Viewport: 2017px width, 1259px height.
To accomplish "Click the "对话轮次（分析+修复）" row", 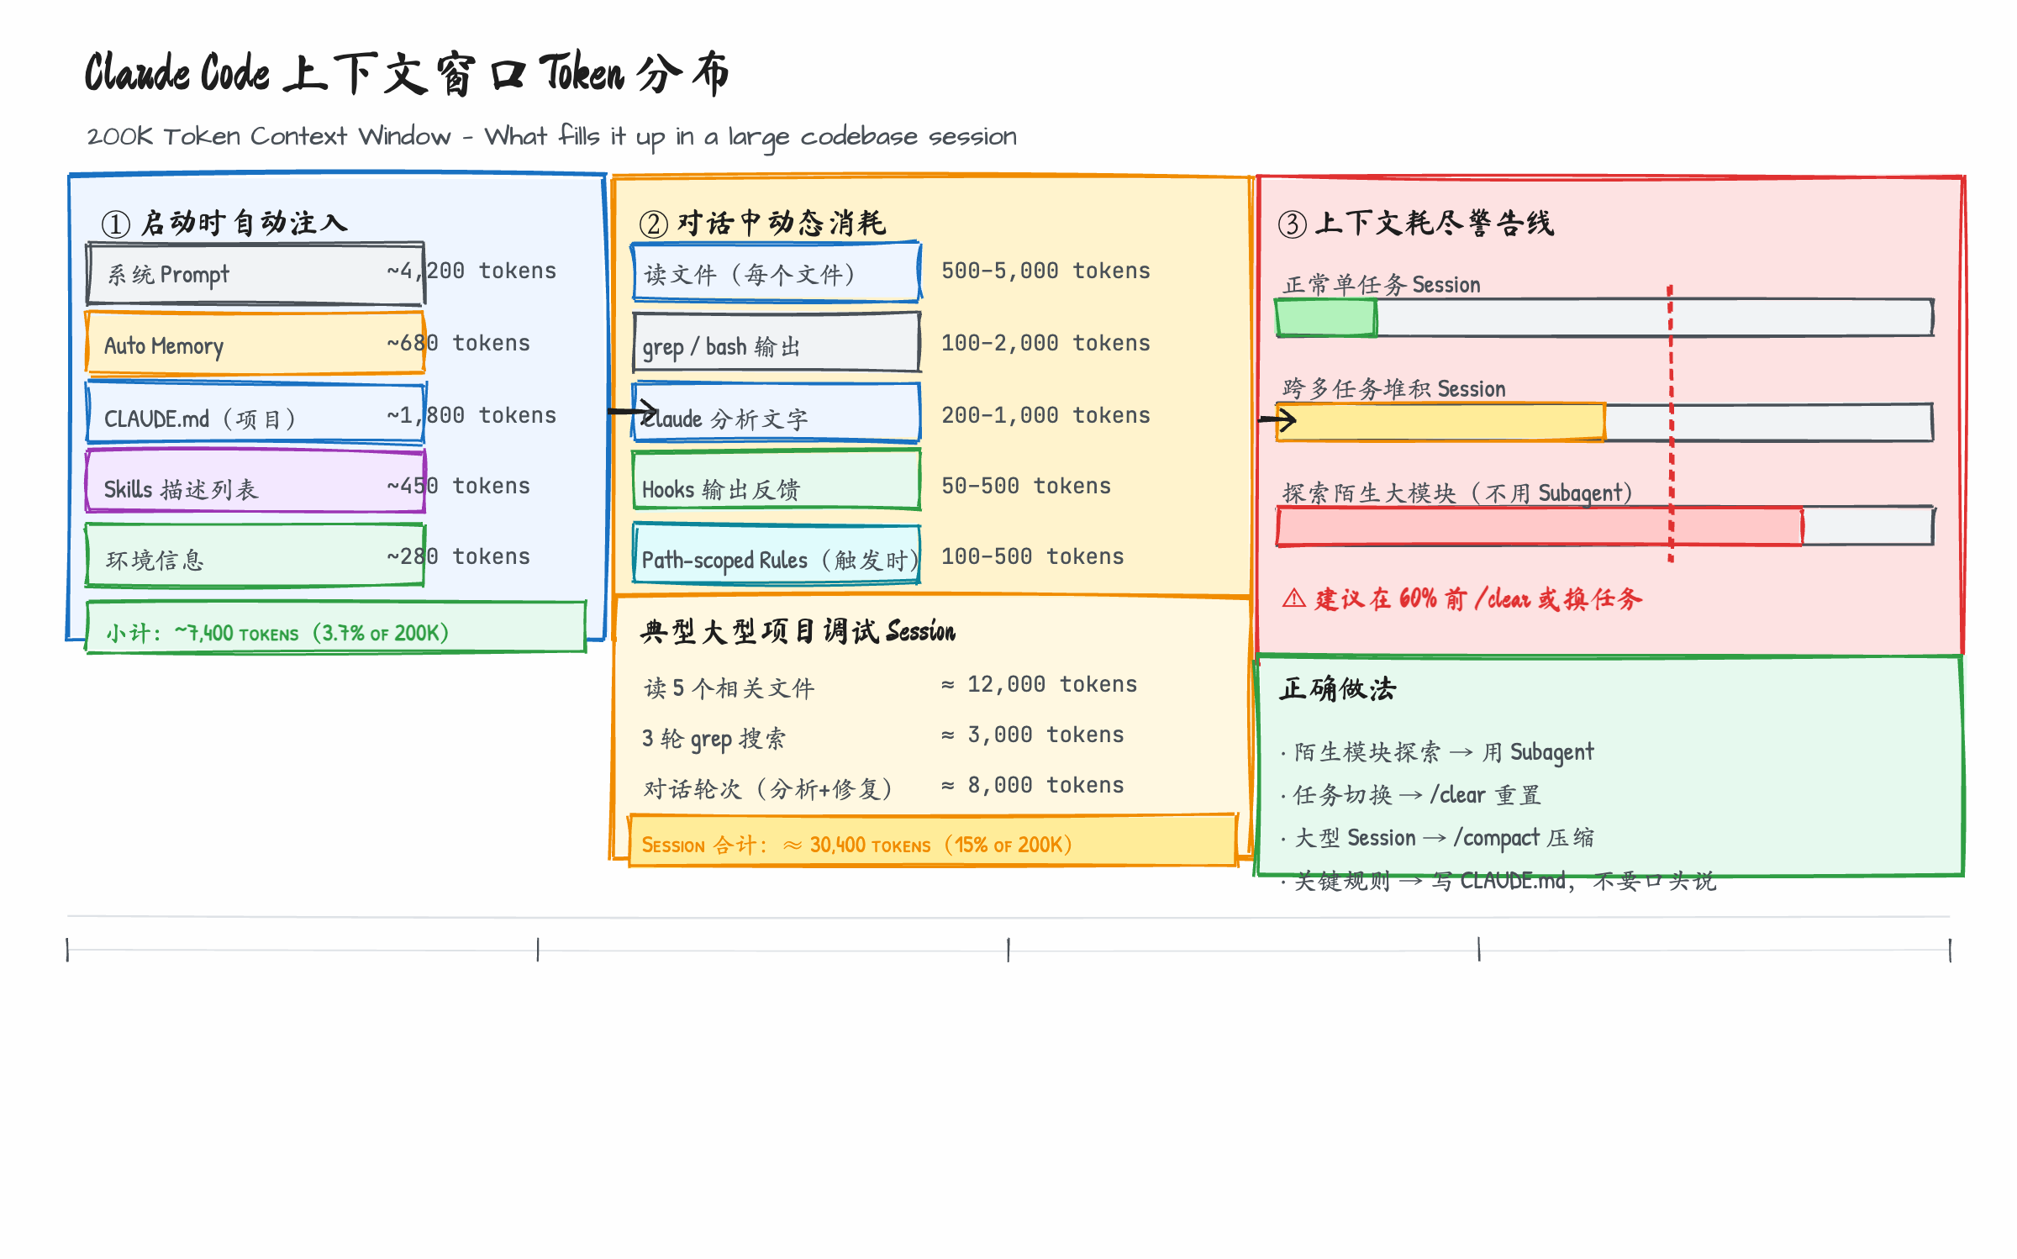I will (x=768, y=789).
